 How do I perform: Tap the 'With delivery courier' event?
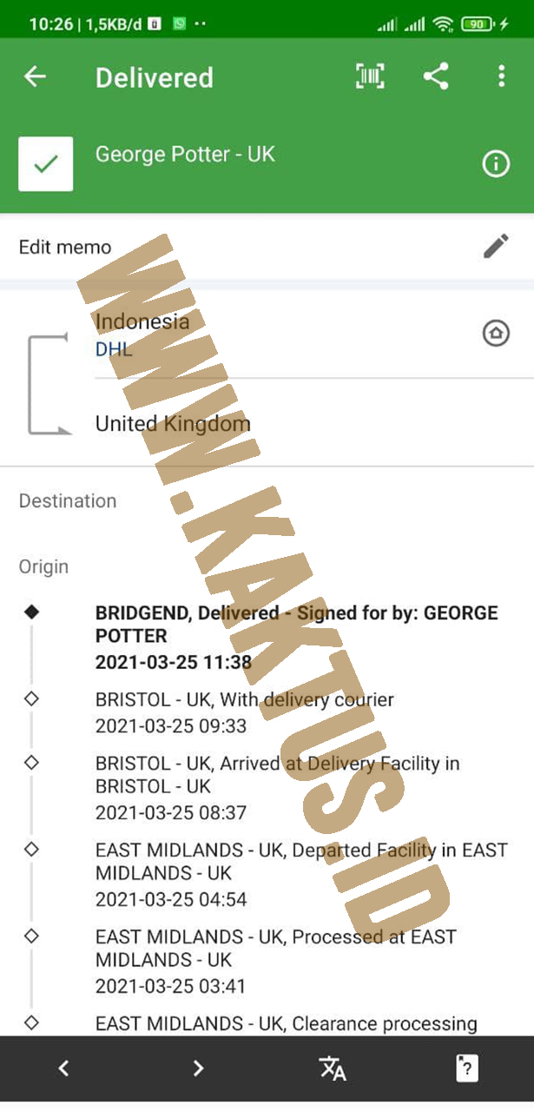pos(245,712)
